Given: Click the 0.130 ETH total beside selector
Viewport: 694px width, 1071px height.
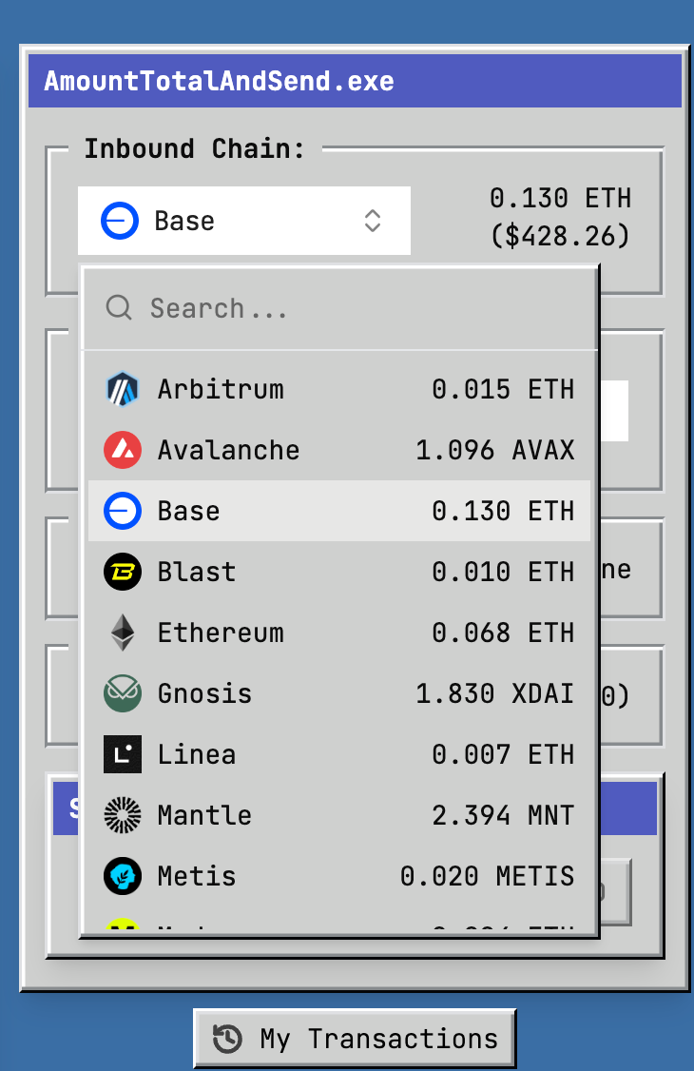Looking at the screenshot, I should coord(560,198).
